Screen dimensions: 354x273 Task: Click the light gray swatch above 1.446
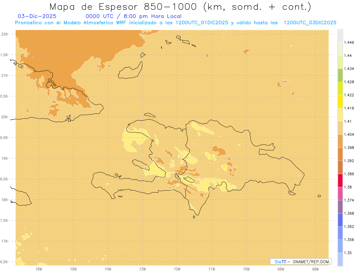coord(340,36)
